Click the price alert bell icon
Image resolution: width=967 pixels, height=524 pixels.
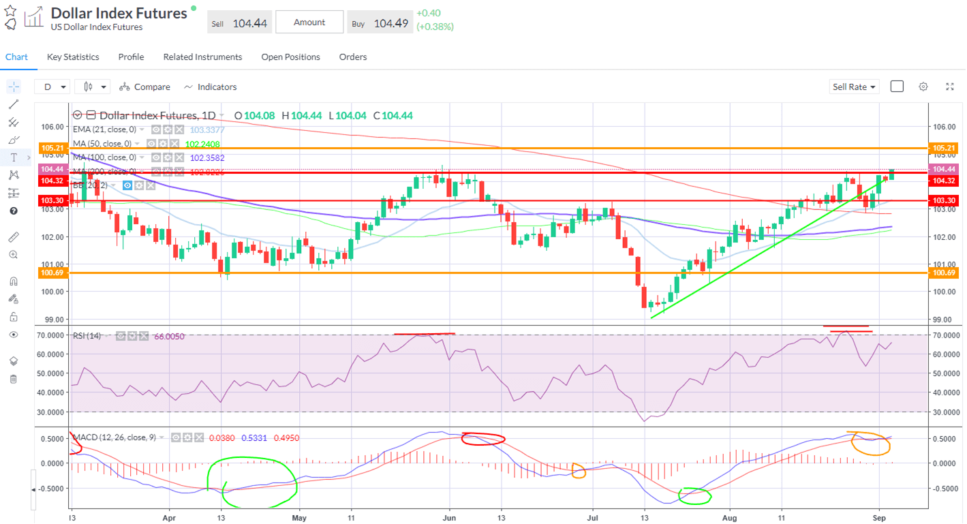click(10, 25)
